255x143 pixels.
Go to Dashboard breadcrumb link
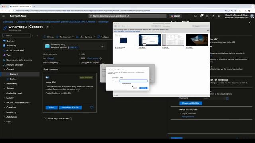pos(8,22)
